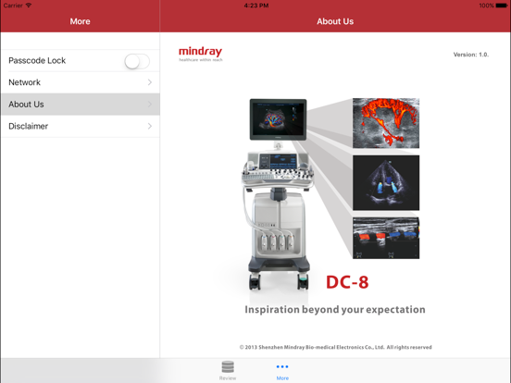Click the orange vascular Doppler thumbnail

click(386, 123)
